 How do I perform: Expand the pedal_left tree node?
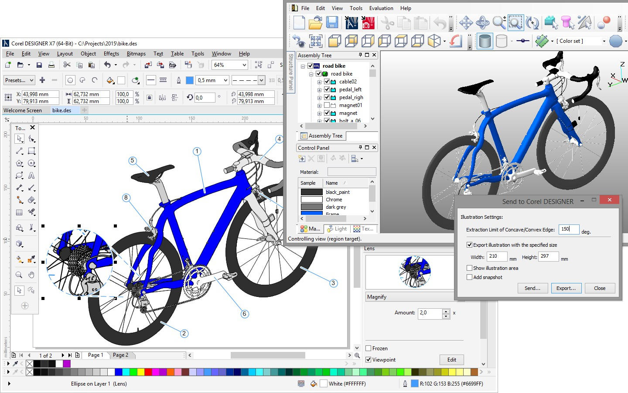pyautogui.click(x=319, y=90)
